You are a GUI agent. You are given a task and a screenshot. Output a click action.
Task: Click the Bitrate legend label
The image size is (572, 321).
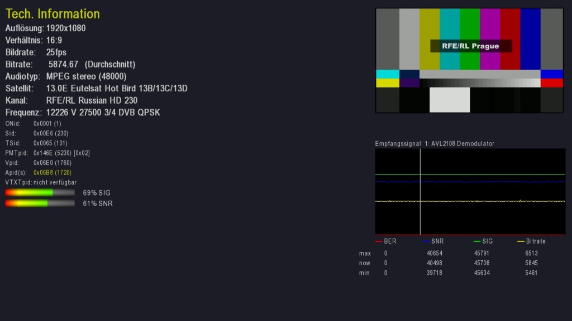click(x=536, y=241)
